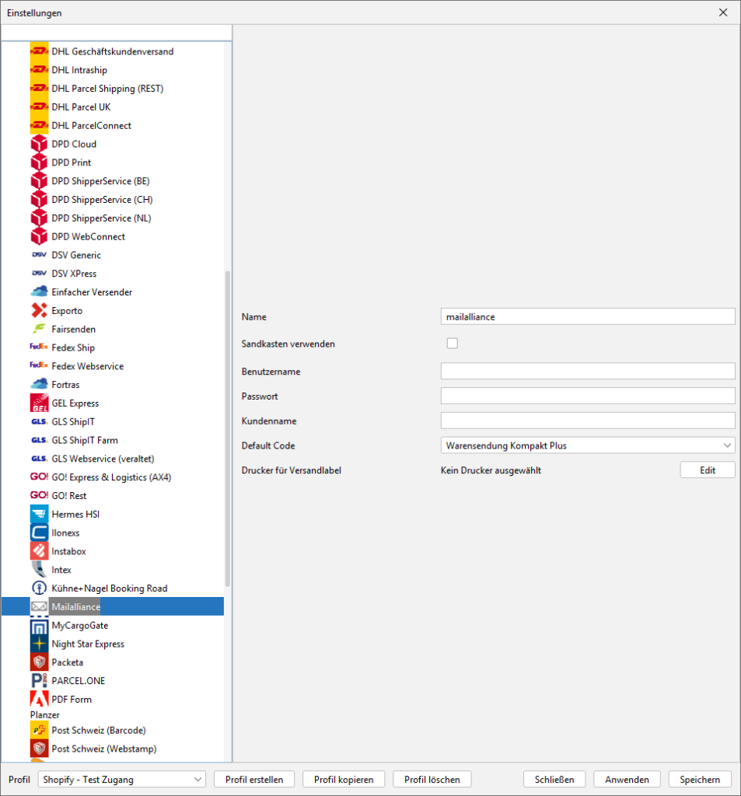Click into the Passwort field
741x796 pixels.
click(587, 396)
